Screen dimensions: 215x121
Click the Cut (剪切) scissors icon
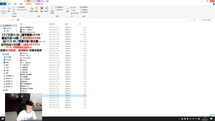click(14, 14)
